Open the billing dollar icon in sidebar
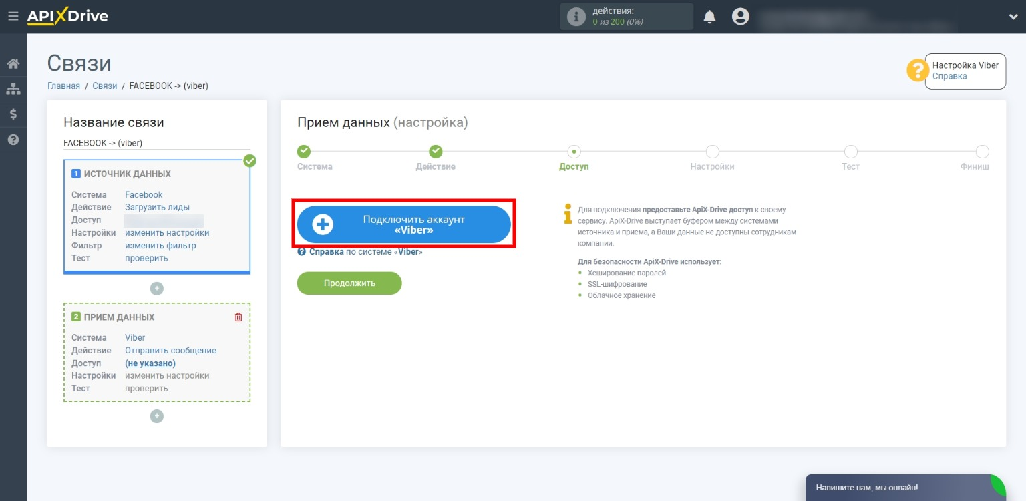1026x501 pixels. [x=13, y=114]
